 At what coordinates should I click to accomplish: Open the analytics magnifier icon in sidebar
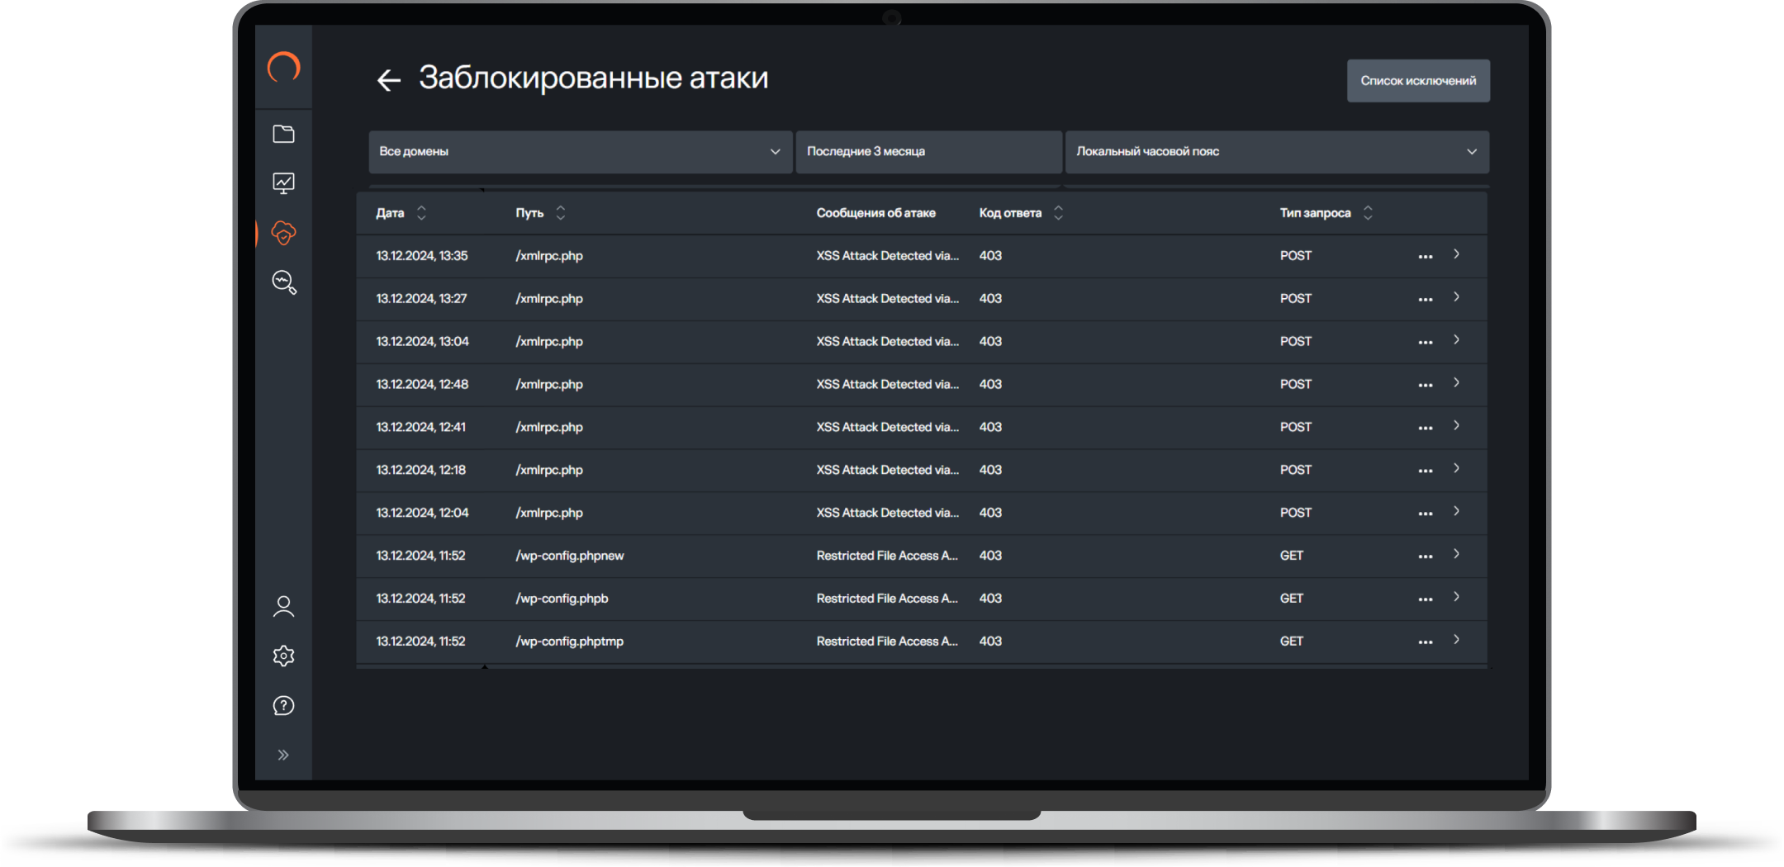tap(284, 282)
